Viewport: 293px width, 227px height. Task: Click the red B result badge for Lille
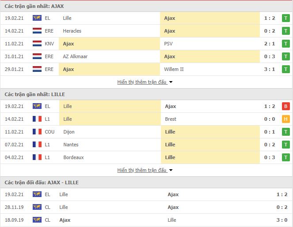click(286, 106)
